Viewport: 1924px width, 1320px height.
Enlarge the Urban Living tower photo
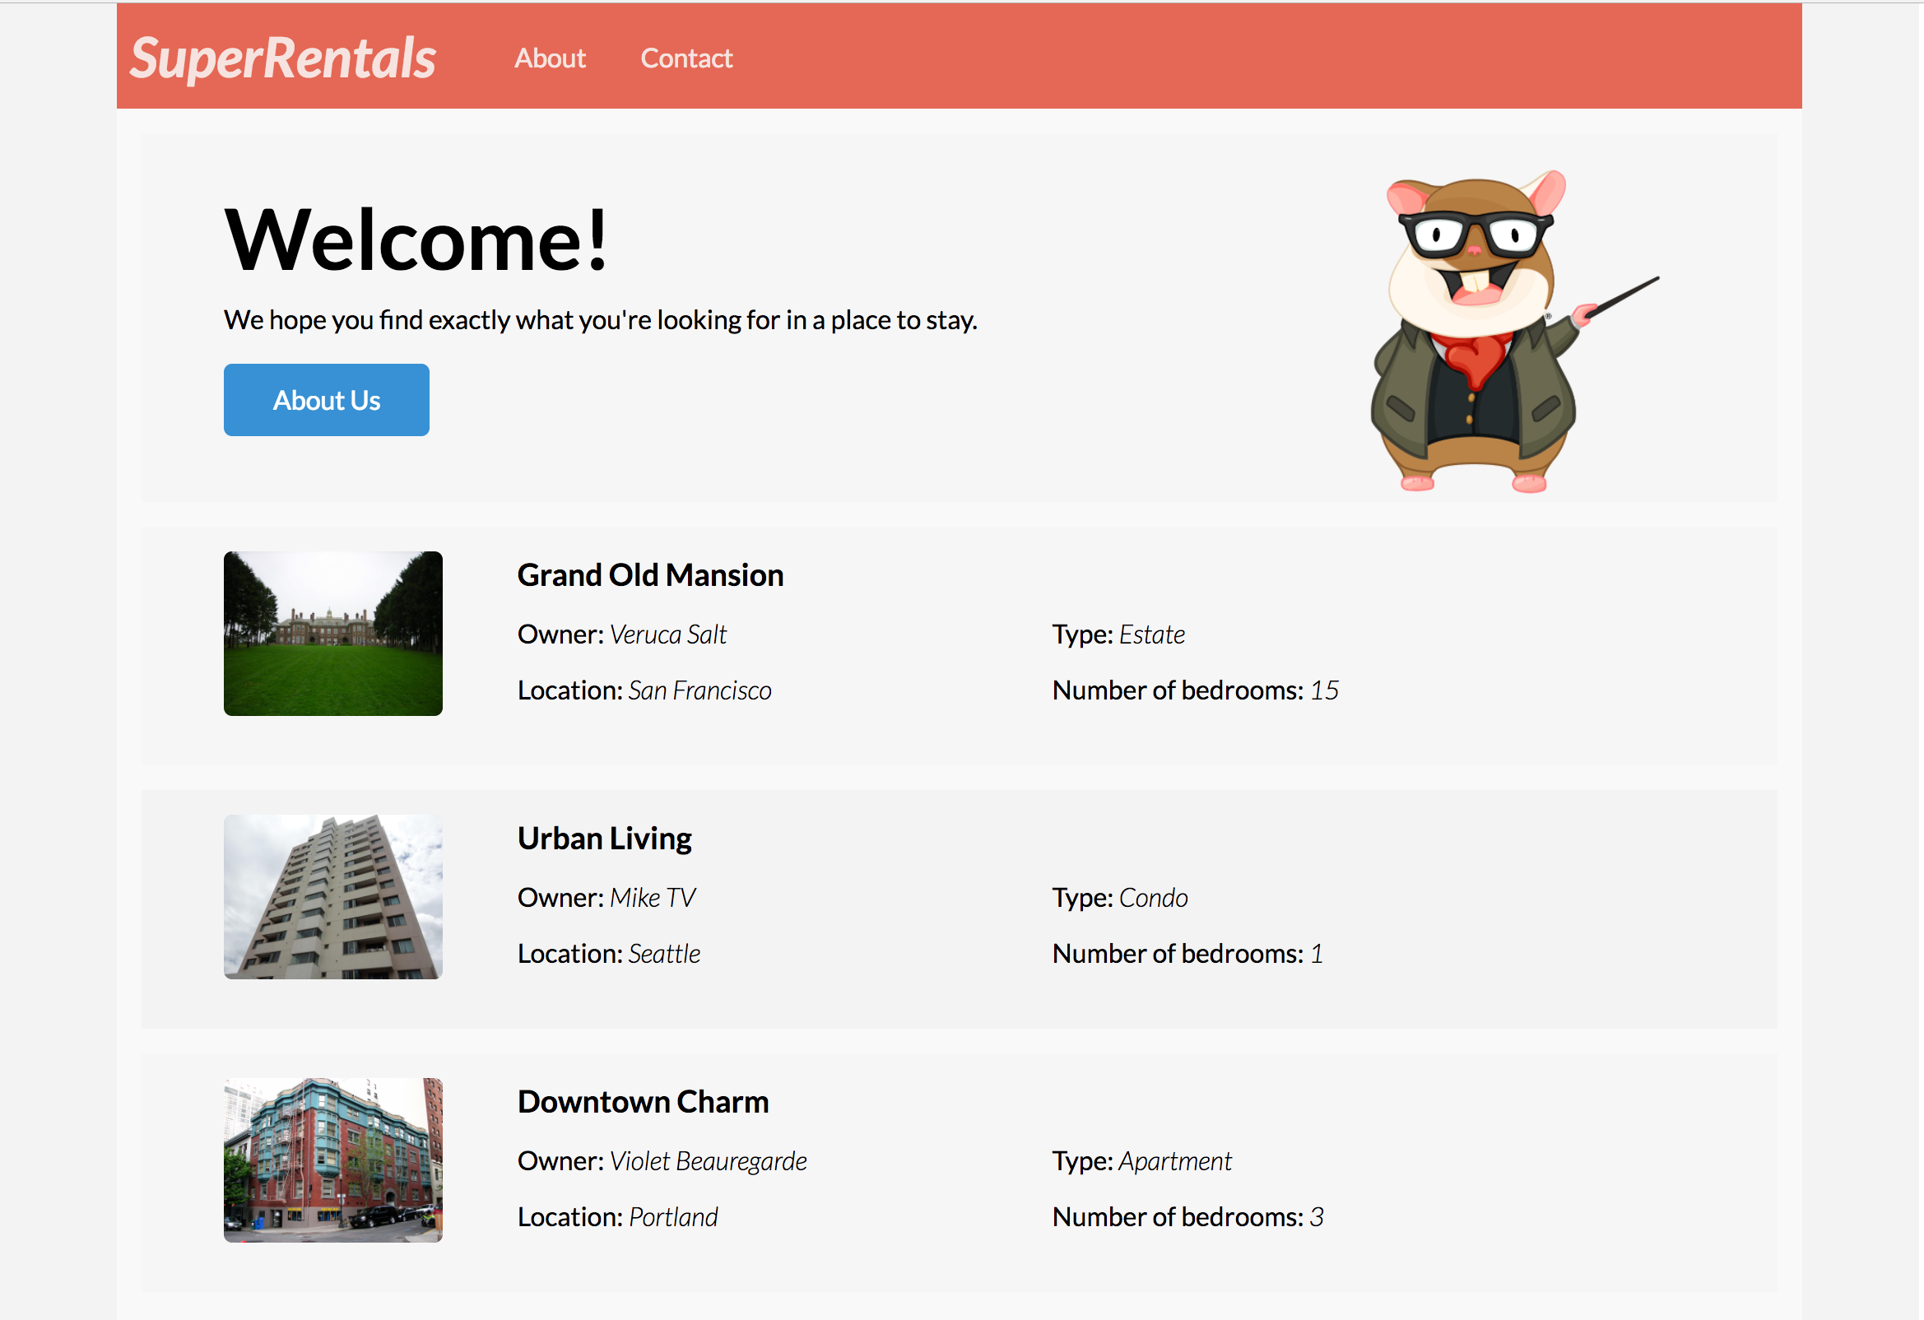point(332,897)
